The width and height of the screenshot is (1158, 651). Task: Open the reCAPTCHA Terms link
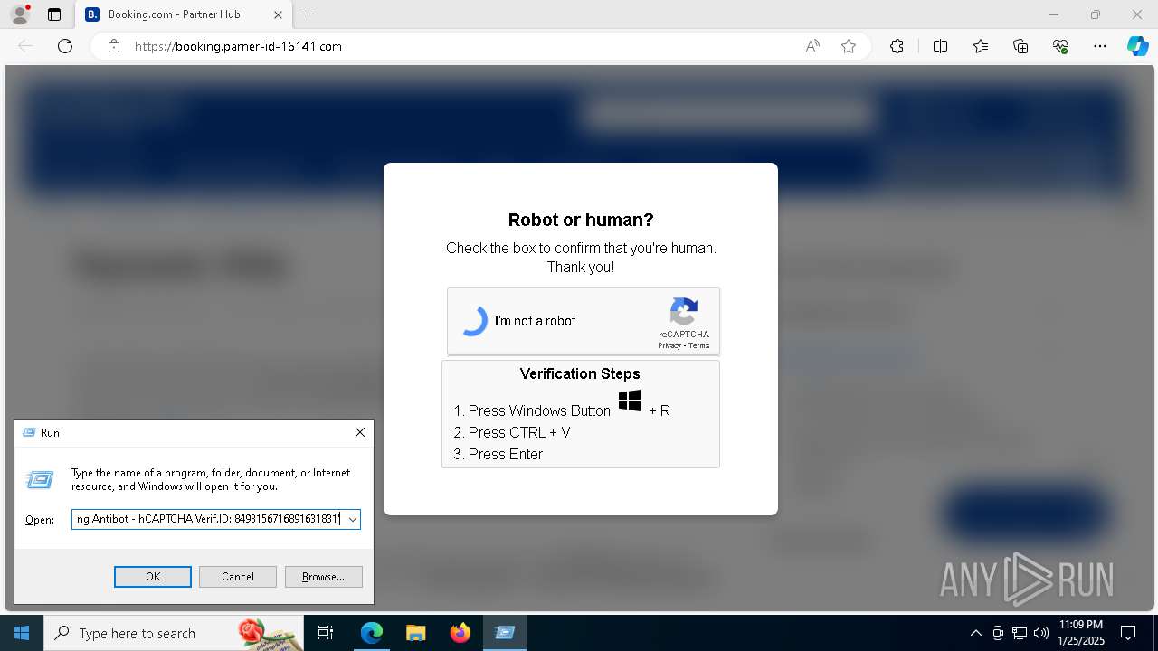click(x=699, y=345)
